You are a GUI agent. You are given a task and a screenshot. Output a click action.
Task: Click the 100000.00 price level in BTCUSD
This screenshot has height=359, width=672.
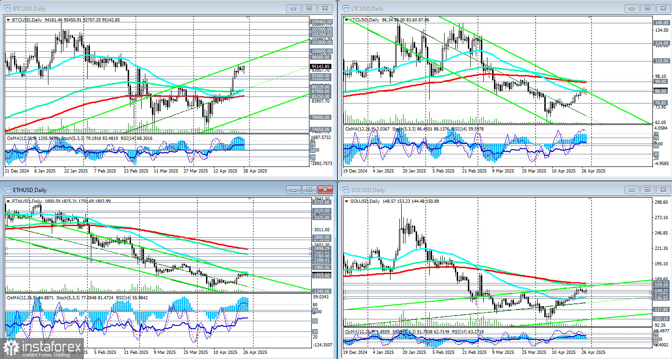click(x=321, y=51)
